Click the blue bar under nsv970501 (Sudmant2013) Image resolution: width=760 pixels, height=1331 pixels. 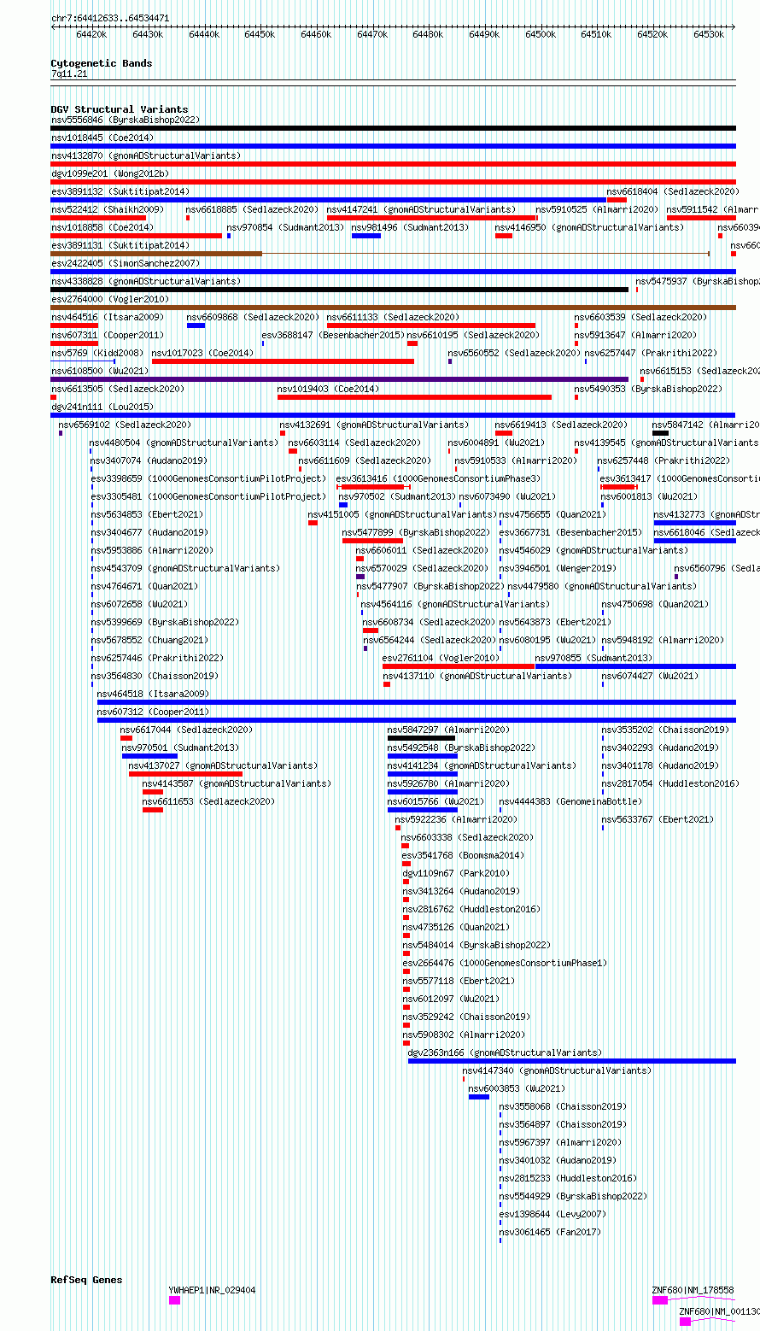point(149,756)
